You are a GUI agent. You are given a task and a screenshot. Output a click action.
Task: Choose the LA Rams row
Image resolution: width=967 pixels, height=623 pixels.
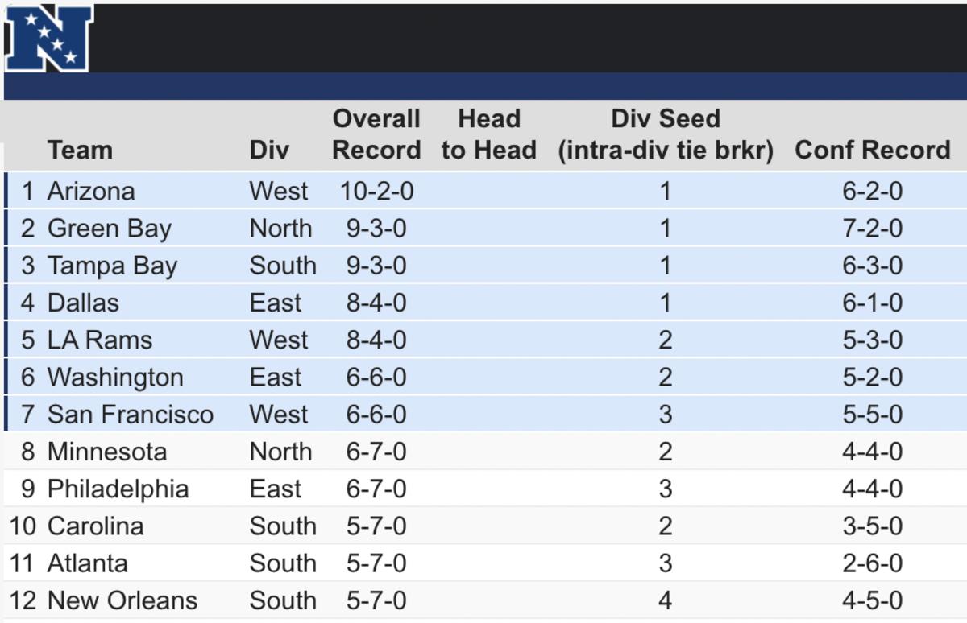(485, 340)
